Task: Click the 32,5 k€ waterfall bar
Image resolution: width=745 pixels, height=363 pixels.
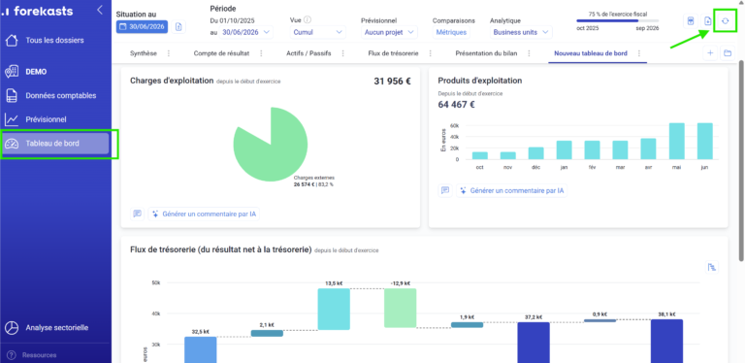Action: 201,349
